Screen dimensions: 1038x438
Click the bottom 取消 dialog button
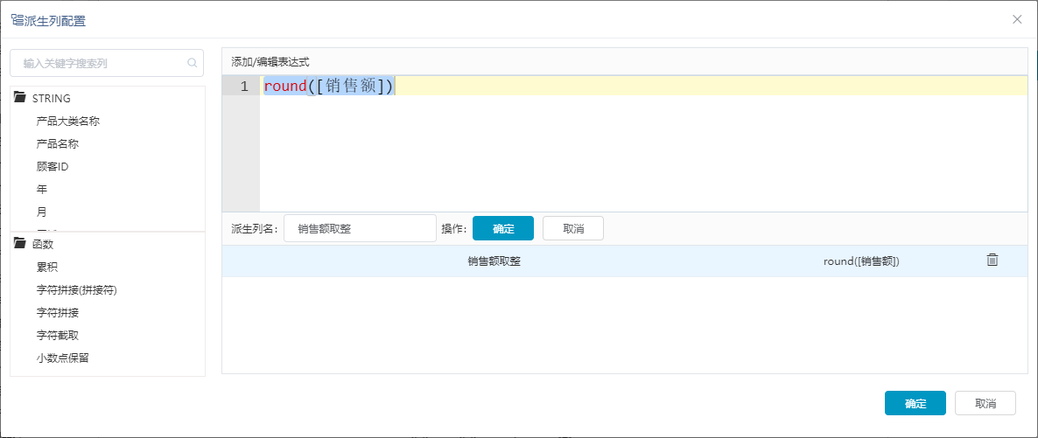coord(985,403)
